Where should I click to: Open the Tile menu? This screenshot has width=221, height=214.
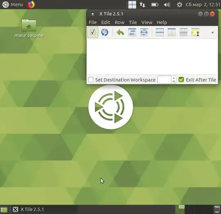(x=133, y=22)
